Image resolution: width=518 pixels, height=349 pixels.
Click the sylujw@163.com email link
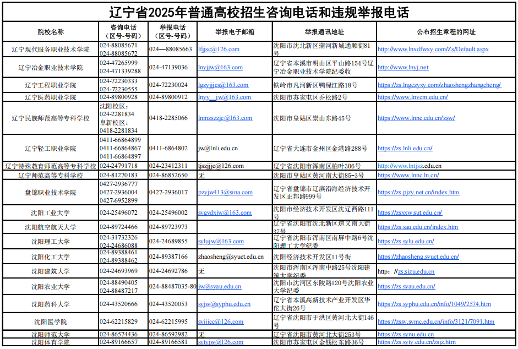(x=221, y=242)
